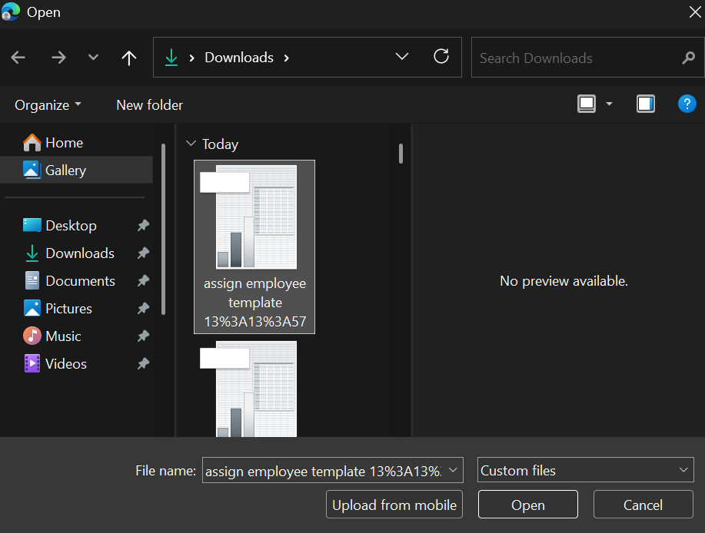705x533 pixels.
Task: Click the pin icon beside Music
Action: (144, 336)
